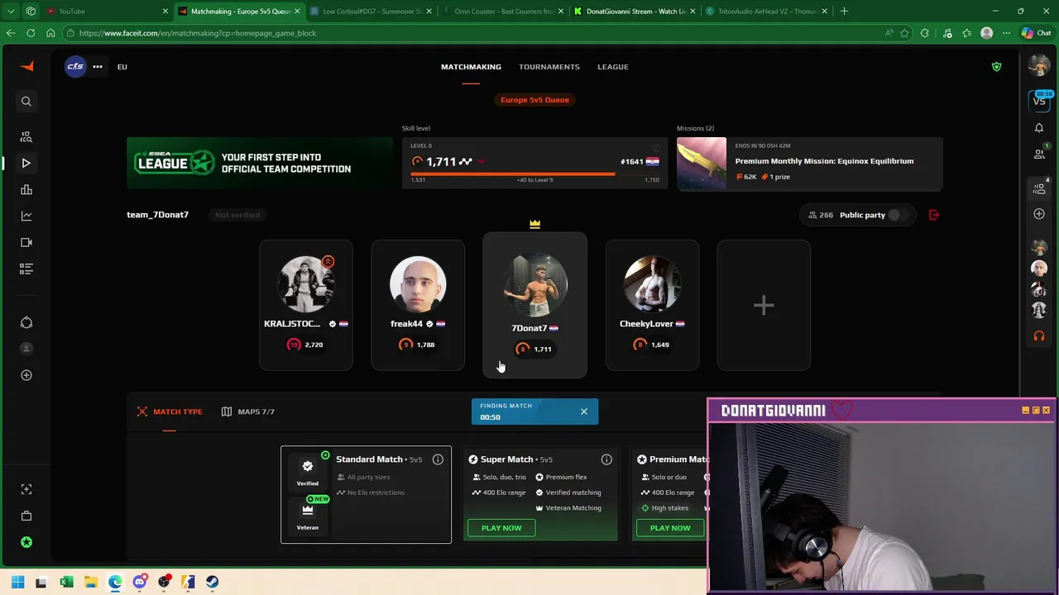This screenshot has height=595, width=1059.
Task: Select the Maps 7/7 tab
Action: point(248,412)
